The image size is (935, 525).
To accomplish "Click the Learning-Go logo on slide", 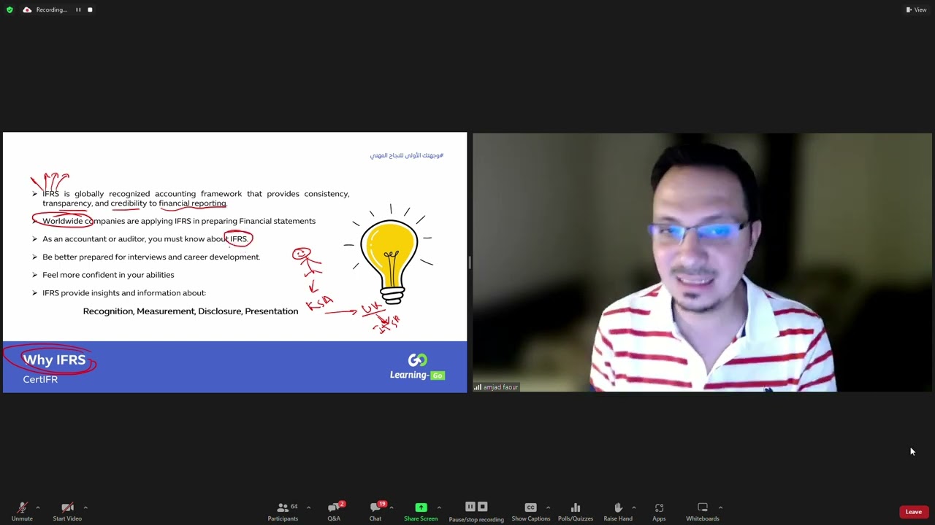I will [417, 367].
